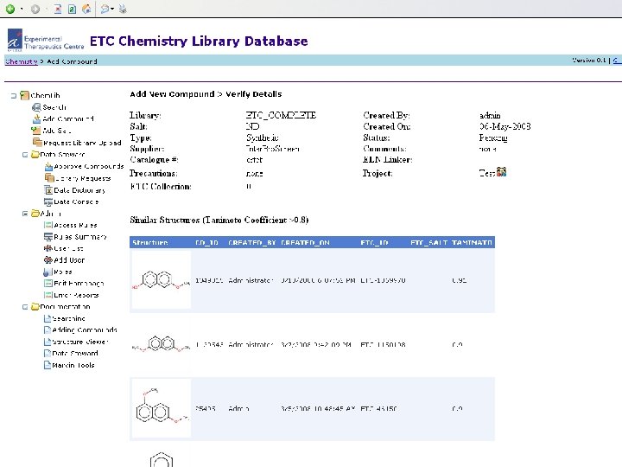
Task: Click the Edit Homepage icon
Action: point(48,284)
